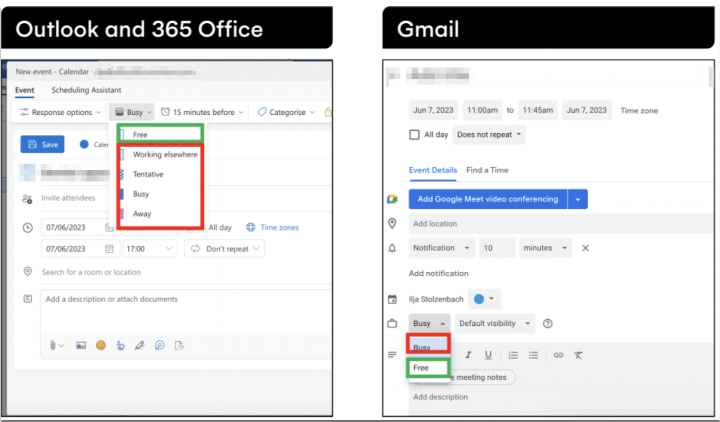
Task: Click the invite attendees people icon
Action: [27, 198]
